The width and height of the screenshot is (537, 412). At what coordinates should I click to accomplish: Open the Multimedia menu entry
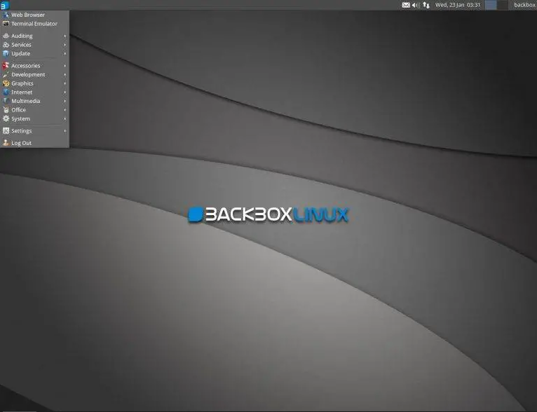point(34,101)
